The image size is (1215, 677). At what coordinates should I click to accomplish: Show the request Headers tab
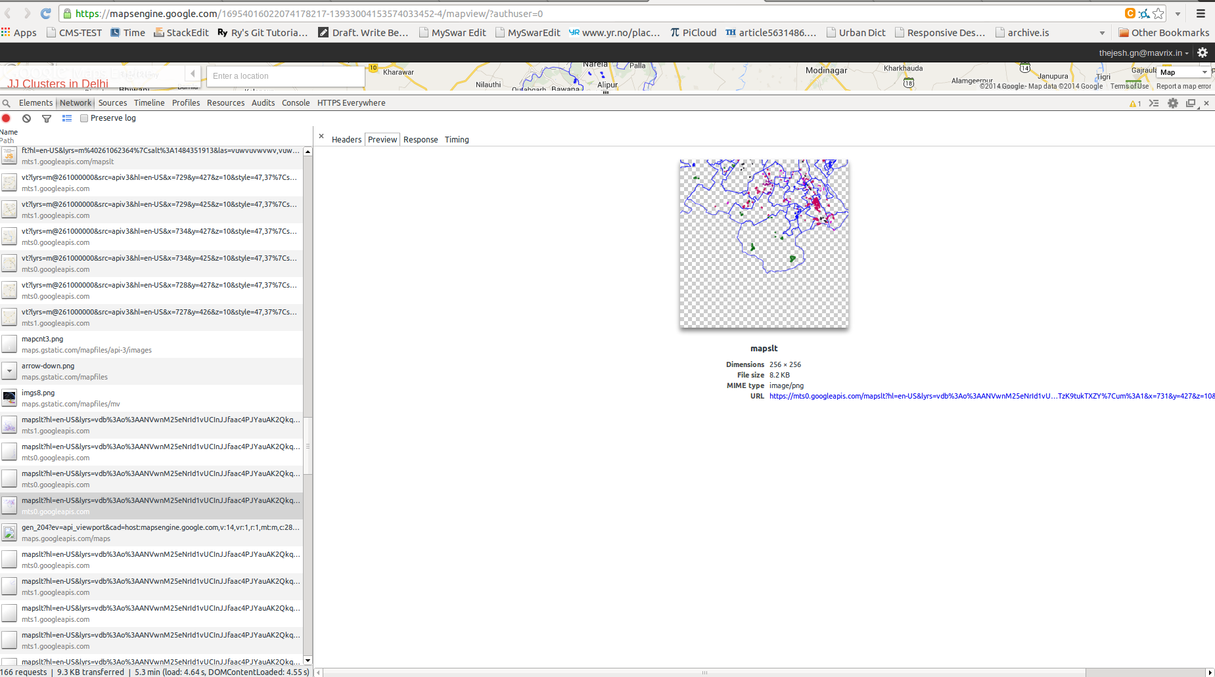(x=346, y=140)
